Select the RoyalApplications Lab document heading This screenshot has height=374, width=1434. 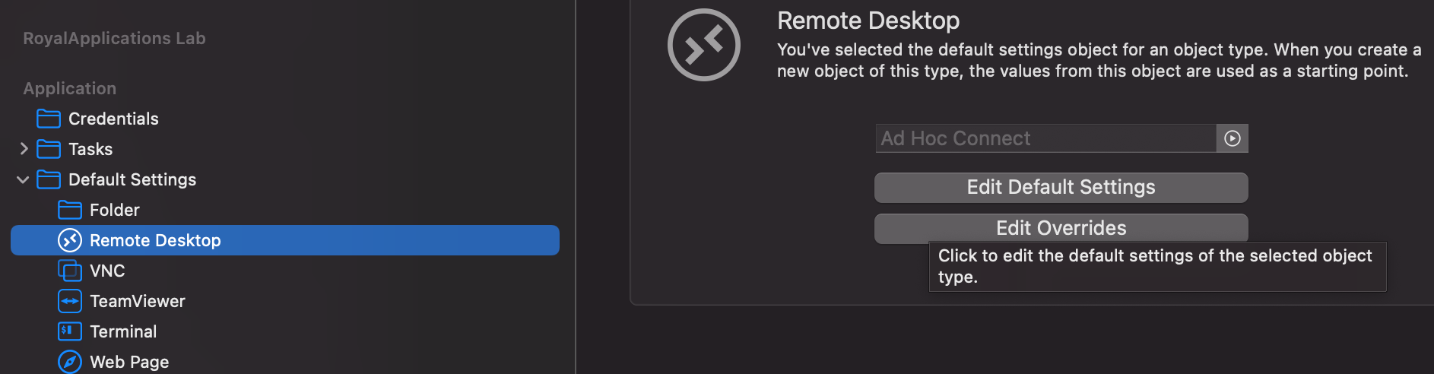(114, 38)
